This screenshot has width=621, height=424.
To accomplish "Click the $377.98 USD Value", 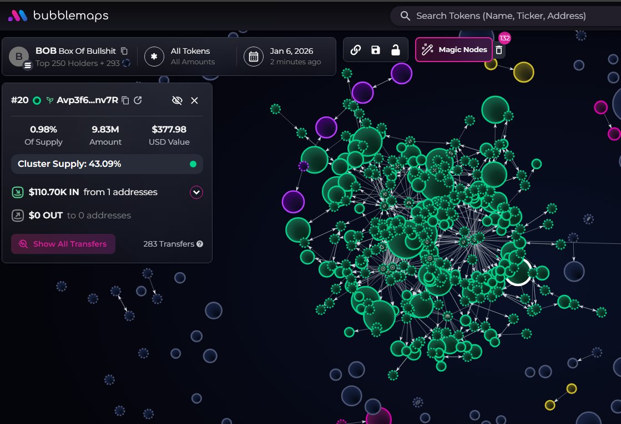I will [x=169, y=129].
